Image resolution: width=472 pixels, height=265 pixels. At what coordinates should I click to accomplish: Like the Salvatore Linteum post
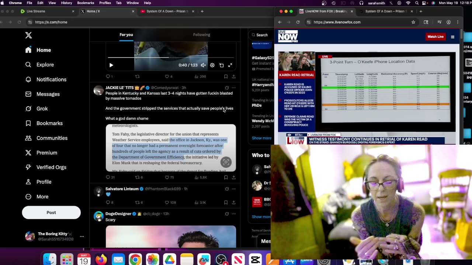point(170,202)
